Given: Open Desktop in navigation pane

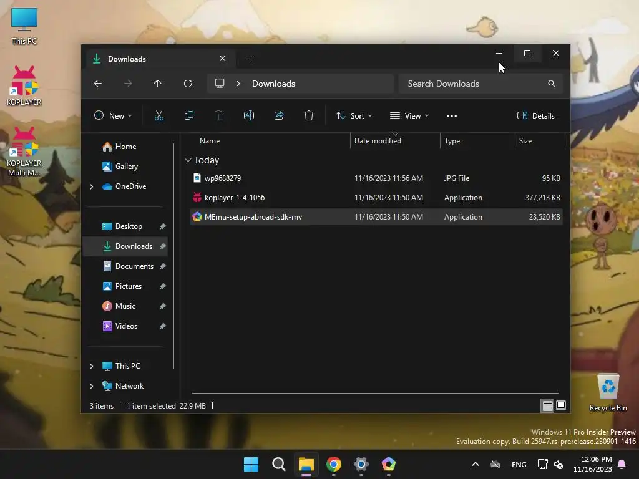Looking at the screenshot, I should [129, 226].
